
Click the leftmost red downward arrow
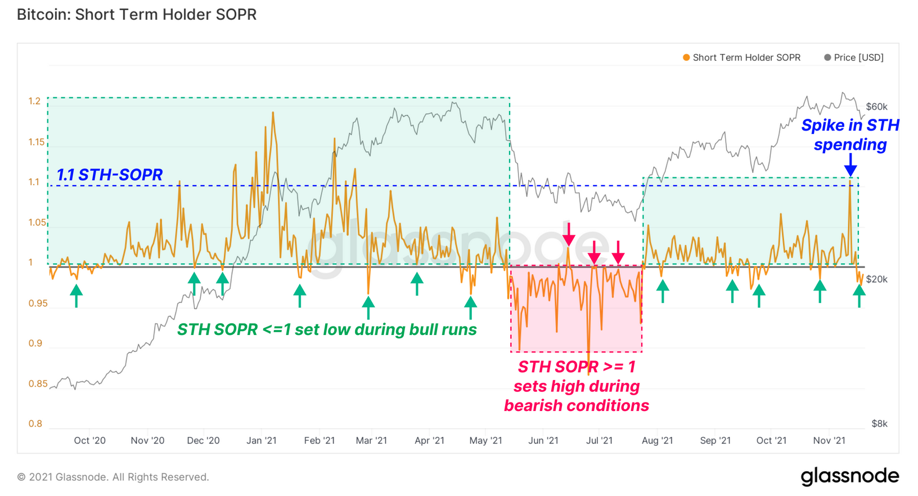coord(569,234)
